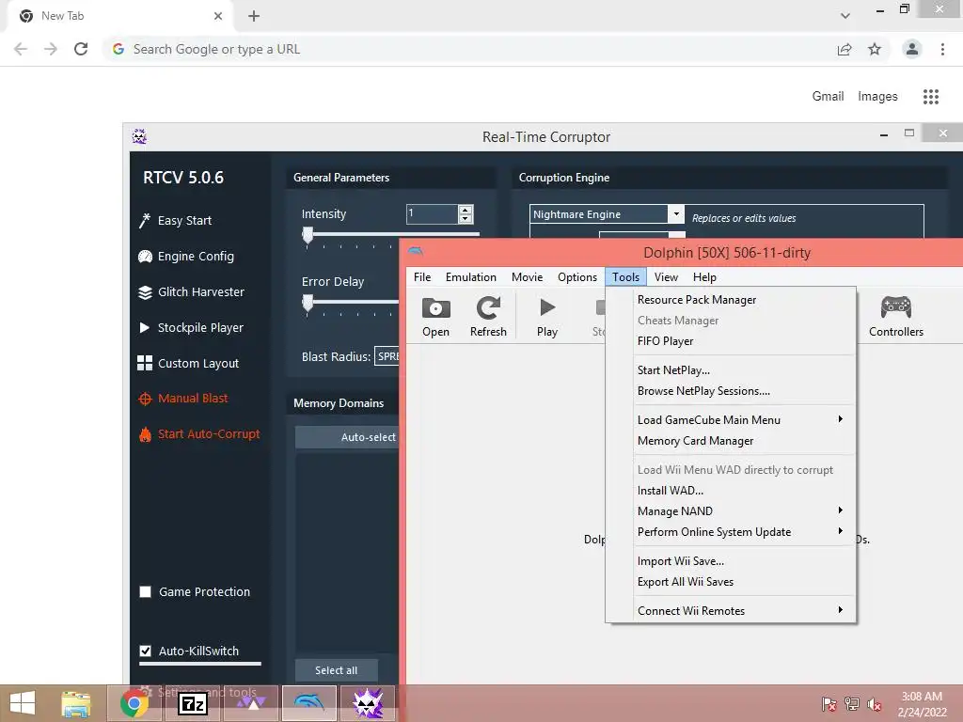Open Dolphin Movie menu
This screenshot has width=963, height=722.
click(527, 277)
